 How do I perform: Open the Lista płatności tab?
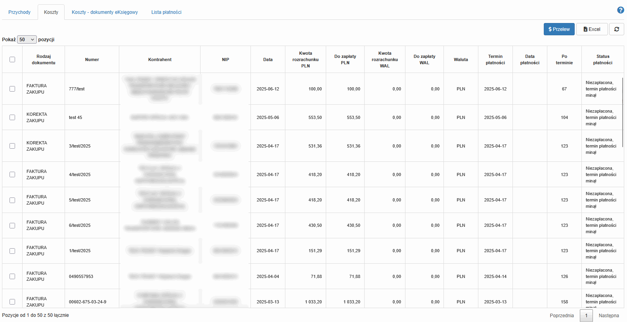pyautogui.click(x=166, y=12)
